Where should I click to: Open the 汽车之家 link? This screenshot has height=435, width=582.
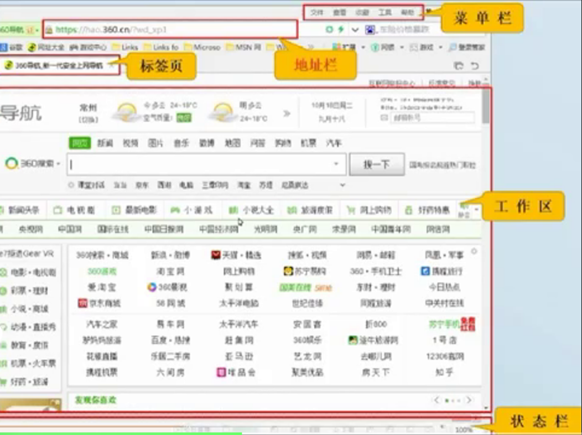[102, 324]
